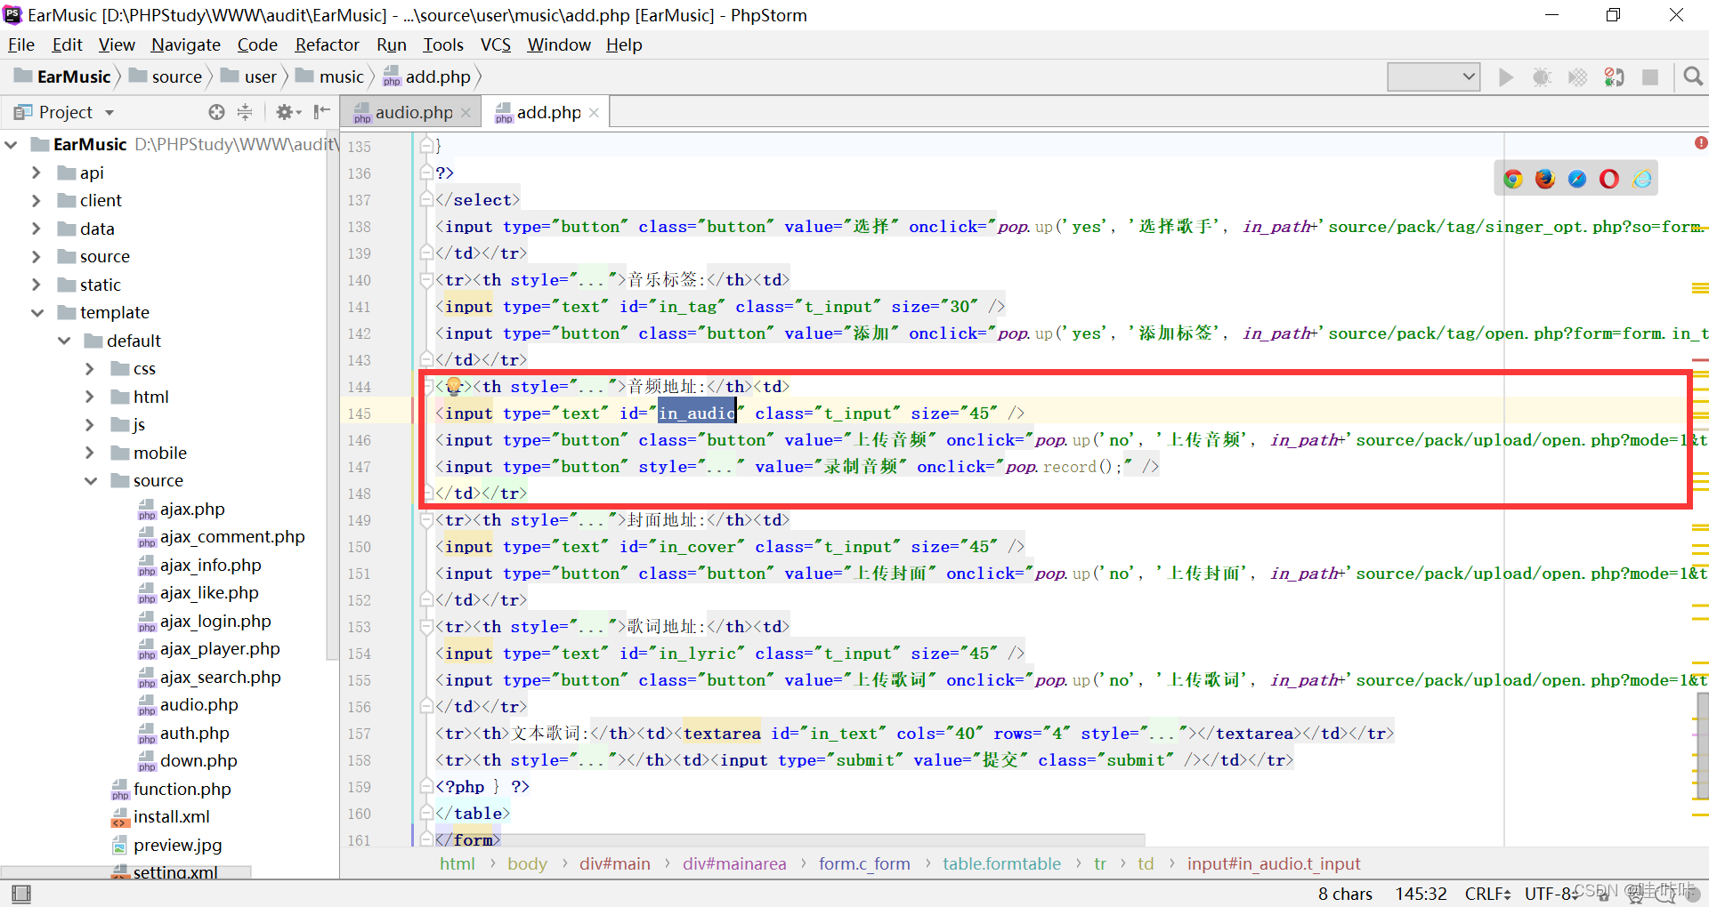The width and height of the screenshot is (1709, 907).
Task: Open the File menu
Action: click(21, 44)
